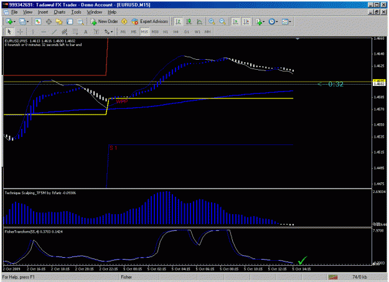This screenshot has height=282, width=389.
Task: Toggle the Expert Advisors button
Action: (x=149, y=22)
